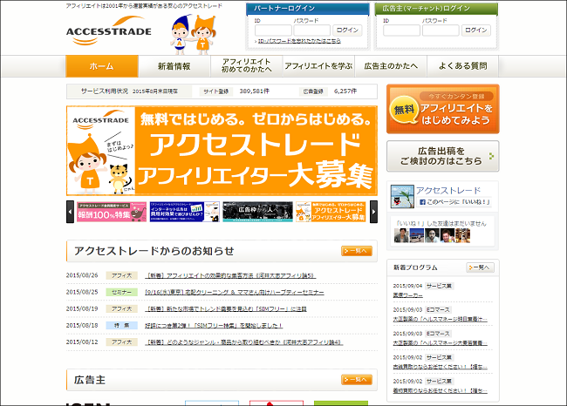The height and width of the screenshot is (406, 567).
Task: Click the first Facebook friend avatar
Action: [401, 235]
